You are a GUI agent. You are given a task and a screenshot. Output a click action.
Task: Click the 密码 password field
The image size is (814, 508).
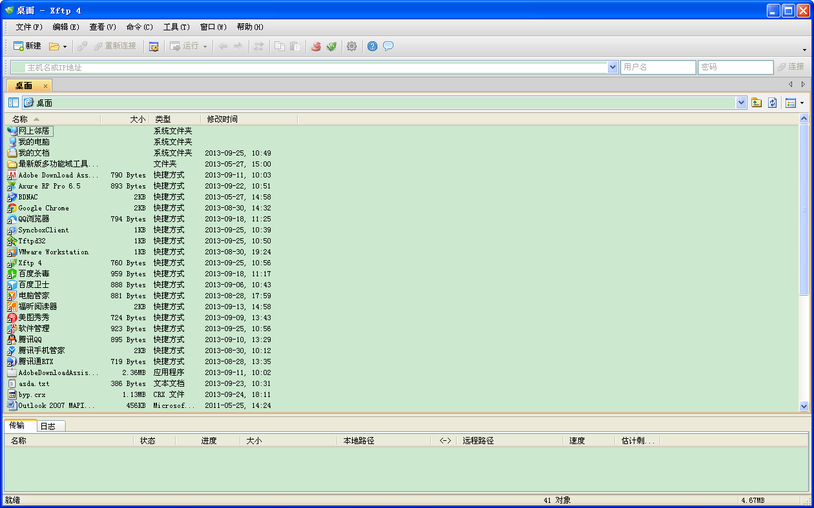pyautogui.click(x=735, y=66)
